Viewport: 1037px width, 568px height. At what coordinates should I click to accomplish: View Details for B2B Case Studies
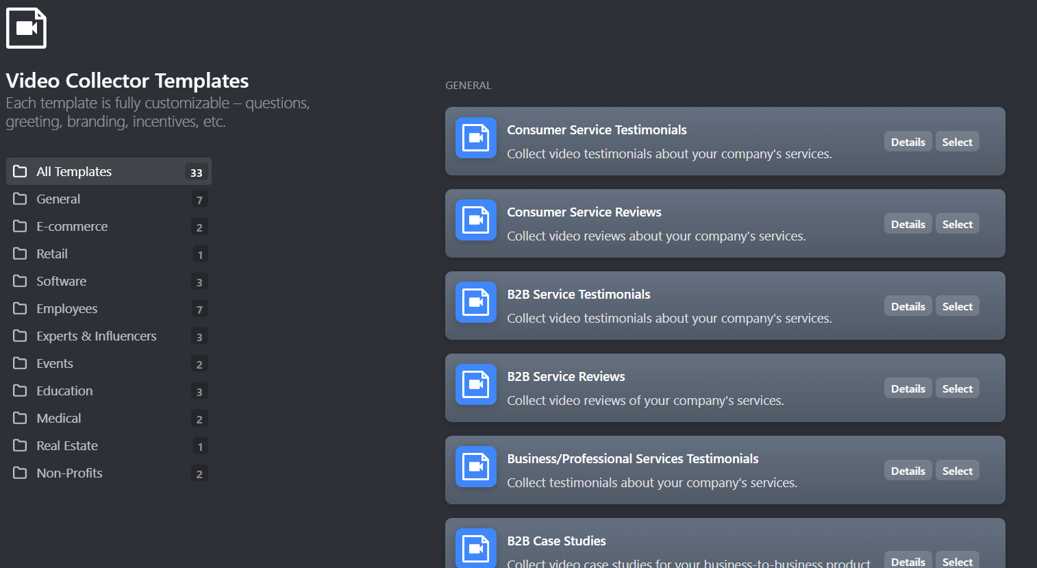click(908, 560)
